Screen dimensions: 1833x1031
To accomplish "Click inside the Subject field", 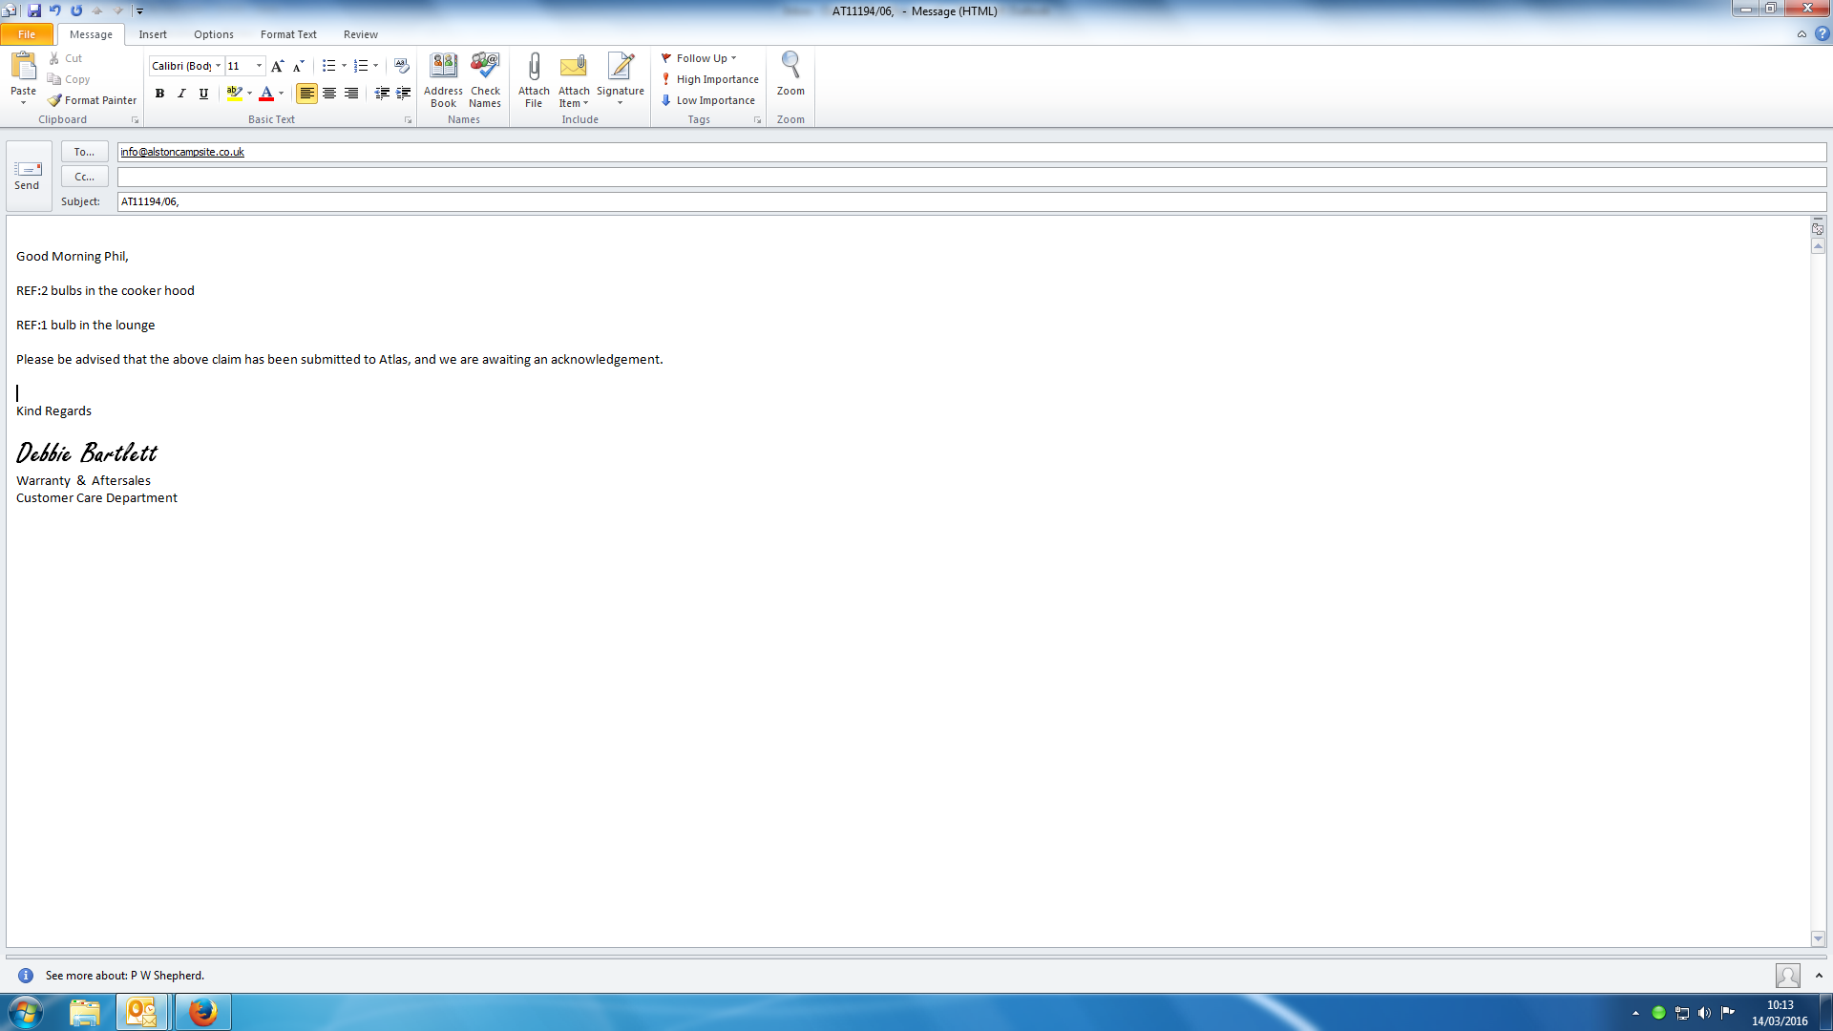I will coord(955,201).
